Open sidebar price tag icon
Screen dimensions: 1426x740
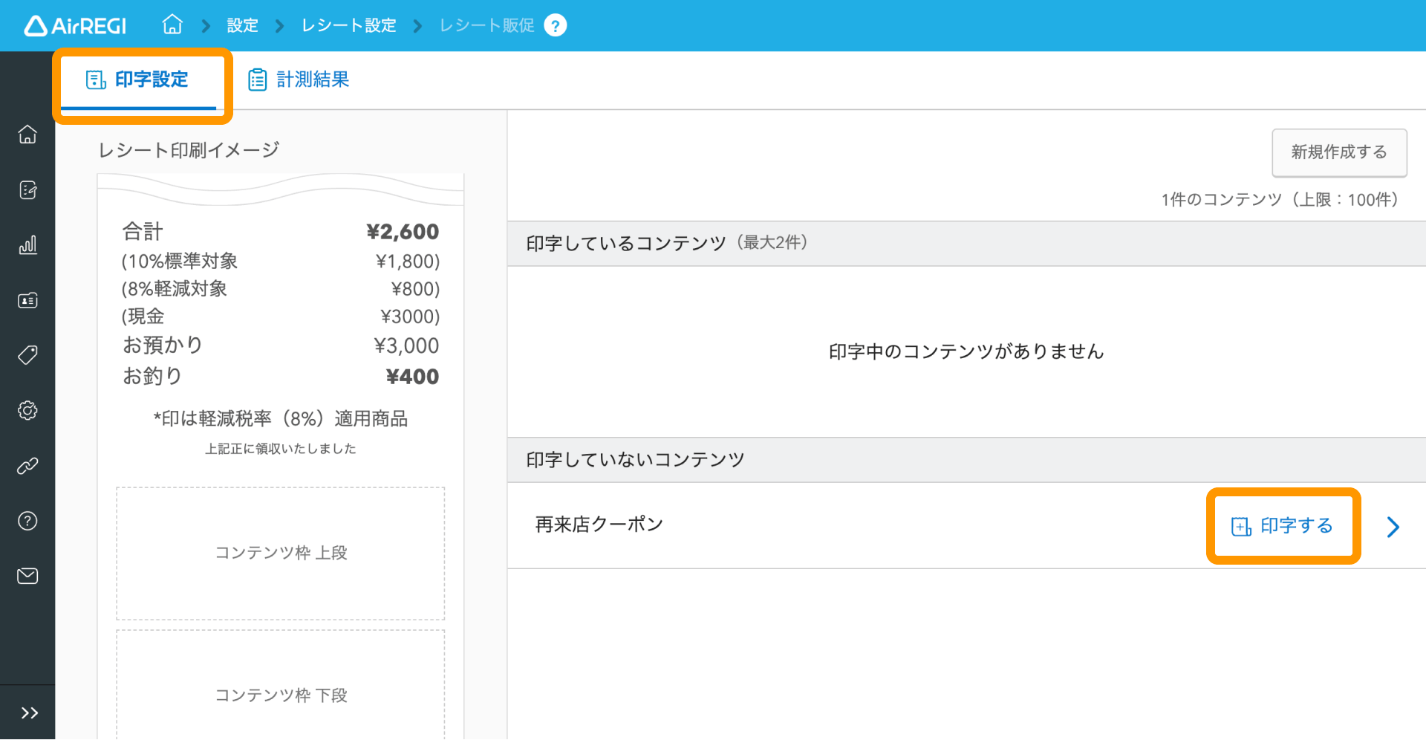tap(27, 355)
